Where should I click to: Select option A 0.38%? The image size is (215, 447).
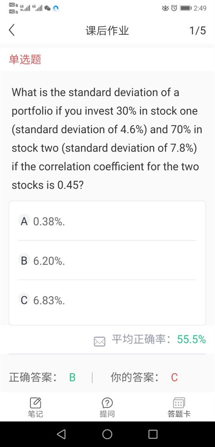107,221
